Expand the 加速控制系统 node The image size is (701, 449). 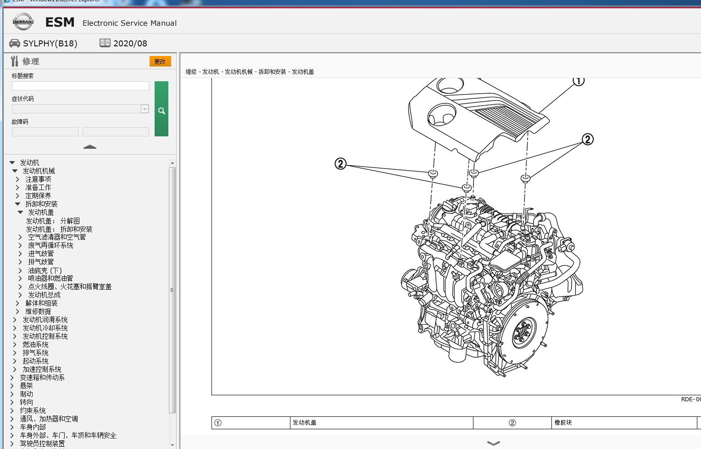tap(15, 369)
